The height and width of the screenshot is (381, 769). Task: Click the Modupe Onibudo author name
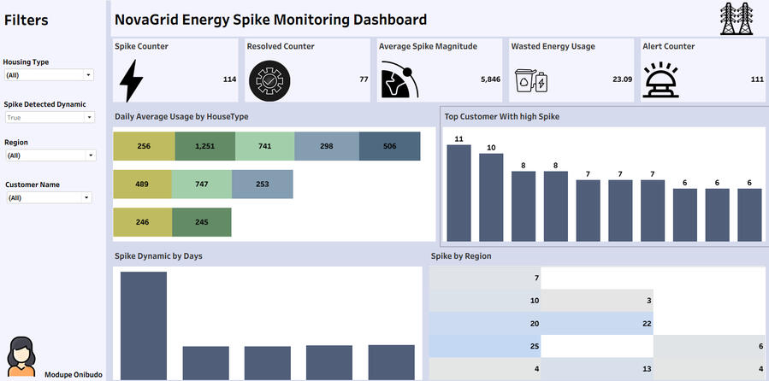click(73, 373)
